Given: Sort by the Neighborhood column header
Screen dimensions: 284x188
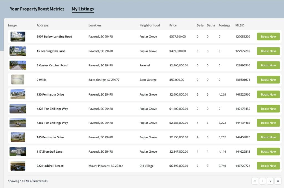Looking at the screenshot, I should coord(149,25).
